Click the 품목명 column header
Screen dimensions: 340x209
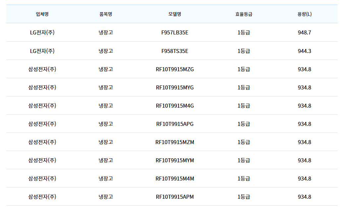[106, 14]
